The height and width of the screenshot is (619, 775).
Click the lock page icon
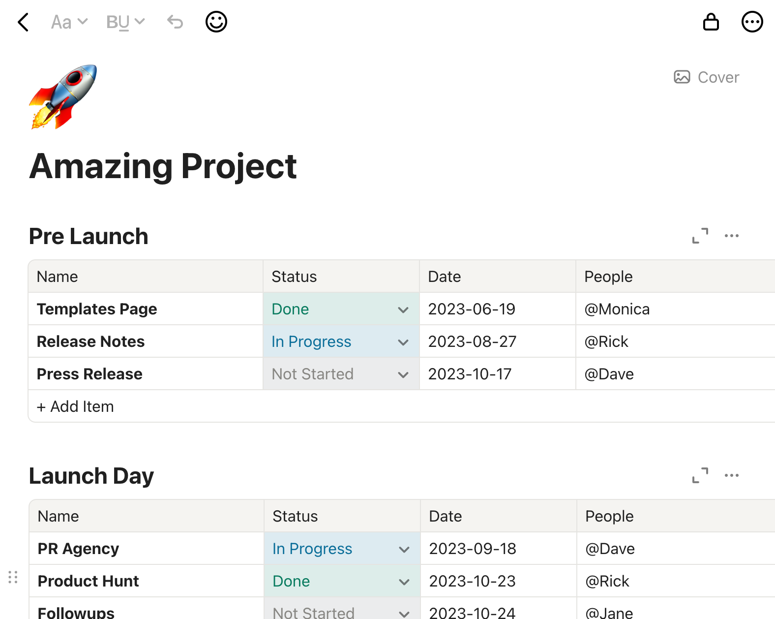[x=711, y=22]
